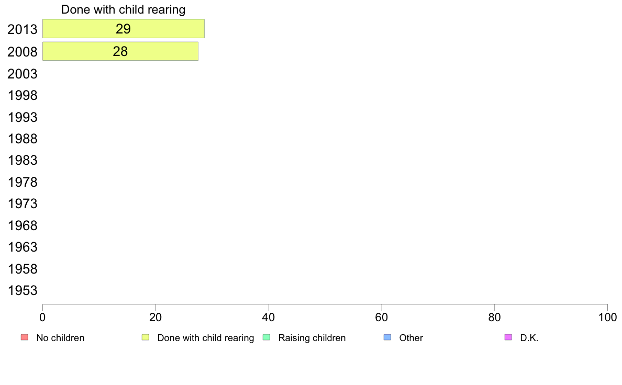Click the 100 tick on the axis
This screenshot has height=385, width=622.
(607, 318)
